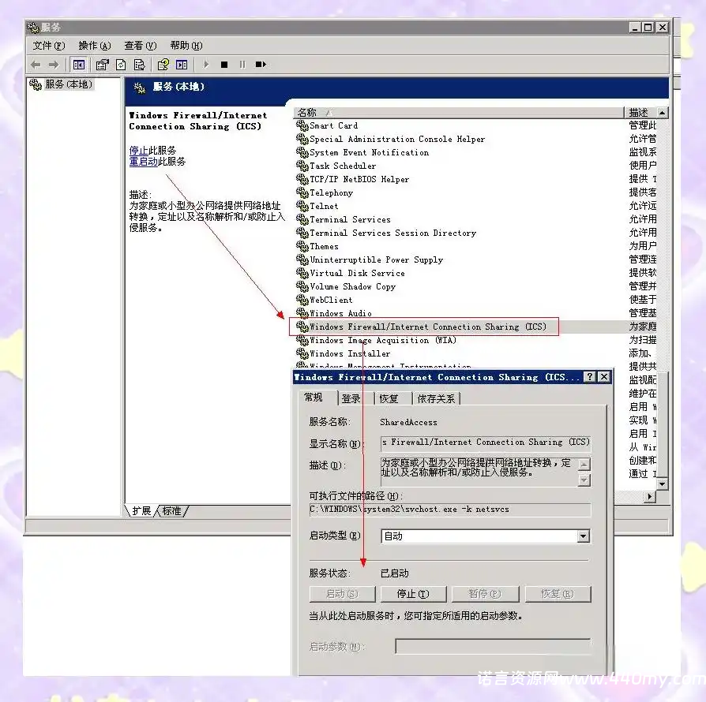Click the Refresh toolbar icon

coord(121,65)
